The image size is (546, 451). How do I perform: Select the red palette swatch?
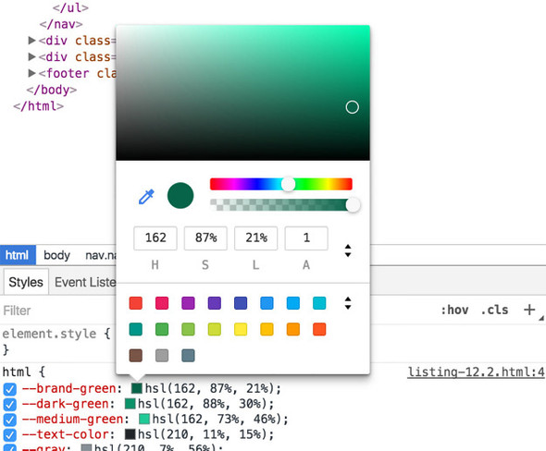[135, 303]
